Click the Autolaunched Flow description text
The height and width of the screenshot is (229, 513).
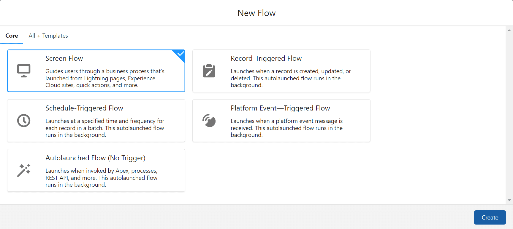click(102, 178)
